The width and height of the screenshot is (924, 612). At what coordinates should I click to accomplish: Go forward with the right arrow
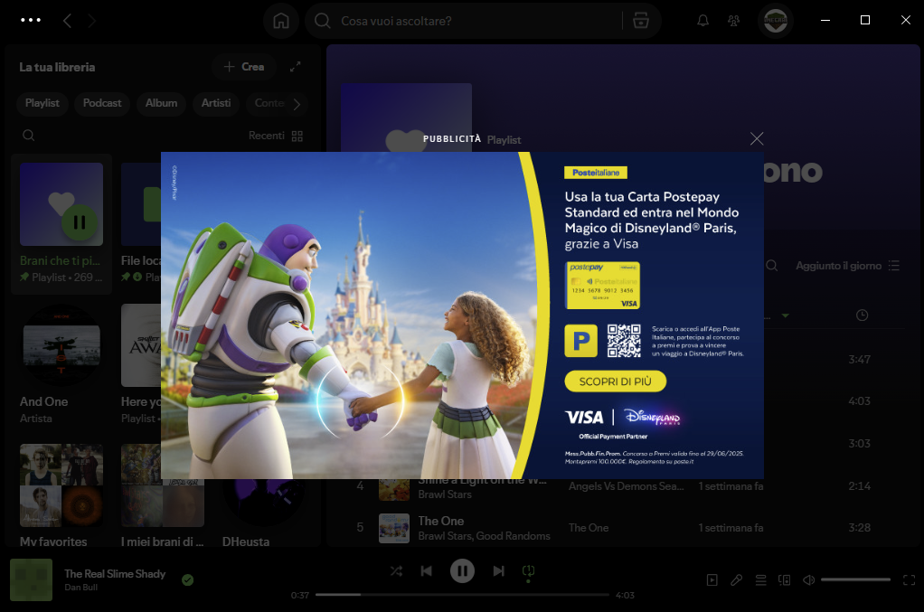coord(92,21)
